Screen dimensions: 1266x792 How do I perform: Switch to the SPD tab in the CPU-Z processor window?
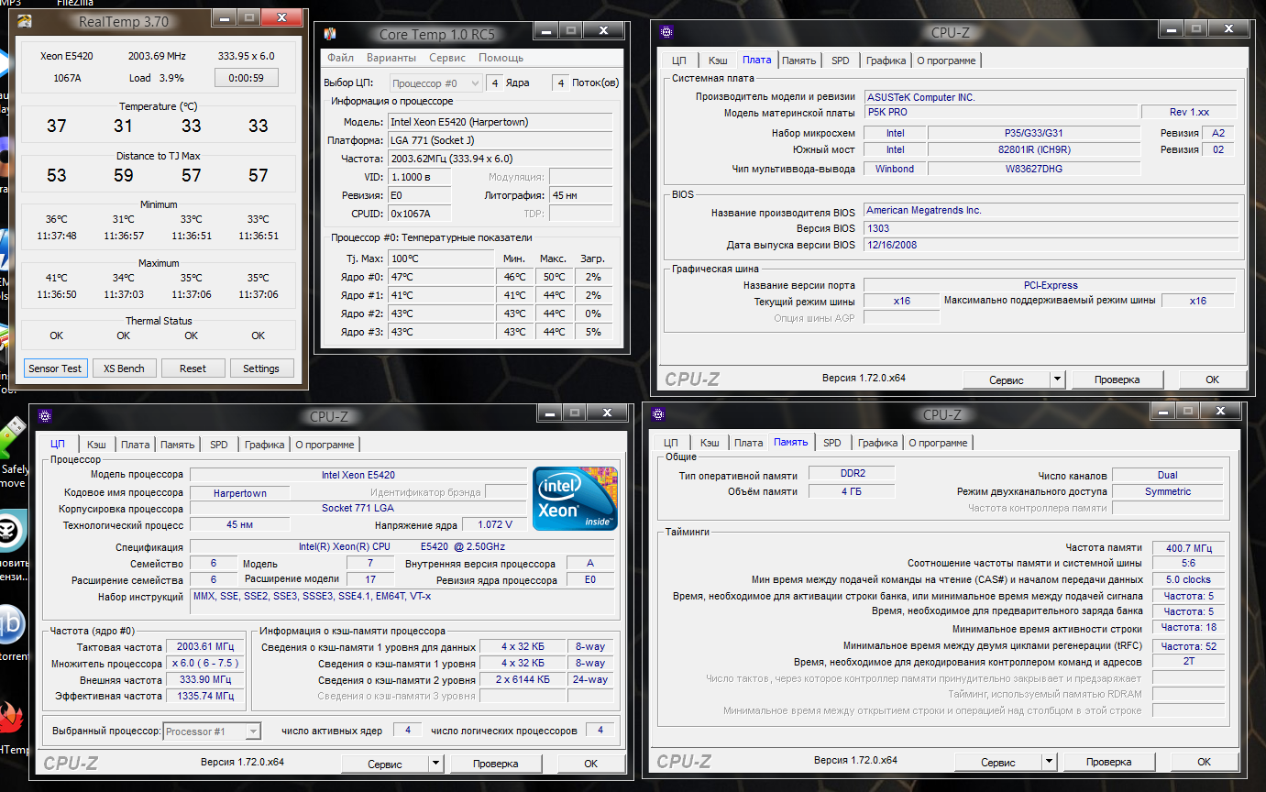(x=219, y=445)
